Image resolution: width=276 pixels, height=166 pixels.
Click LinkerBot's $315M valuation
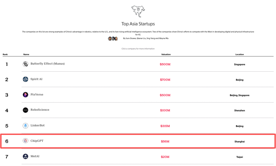pos(165,126)
